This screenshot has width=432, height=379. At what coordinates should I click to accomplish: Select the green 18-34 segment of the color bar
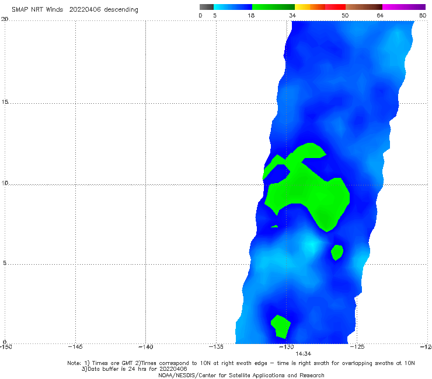(273, 7)
